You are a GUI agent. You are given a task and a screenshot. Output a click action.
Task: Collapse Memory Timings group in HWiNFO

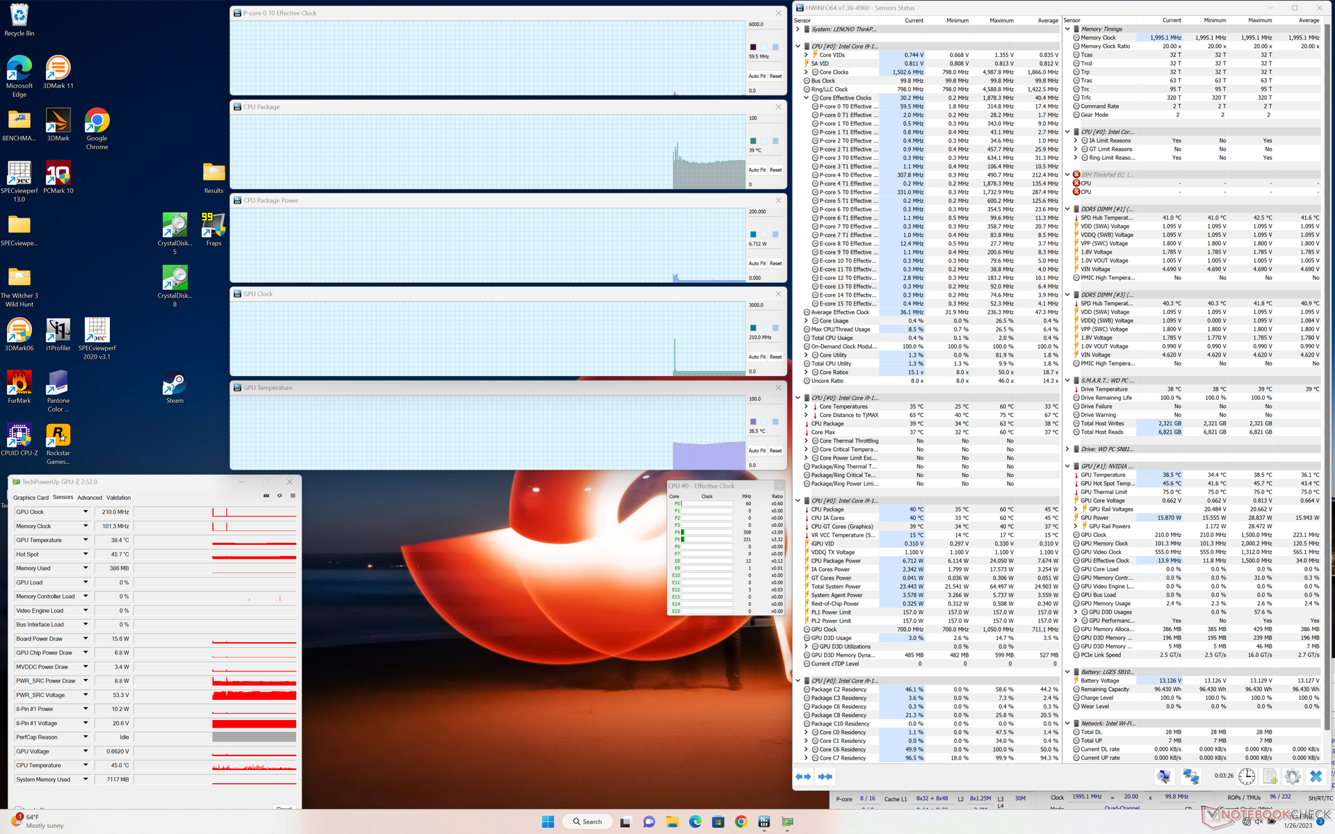coord(1067,29)
